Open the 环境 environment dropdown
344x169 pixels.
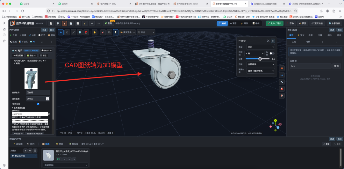(x=146, y=32)
